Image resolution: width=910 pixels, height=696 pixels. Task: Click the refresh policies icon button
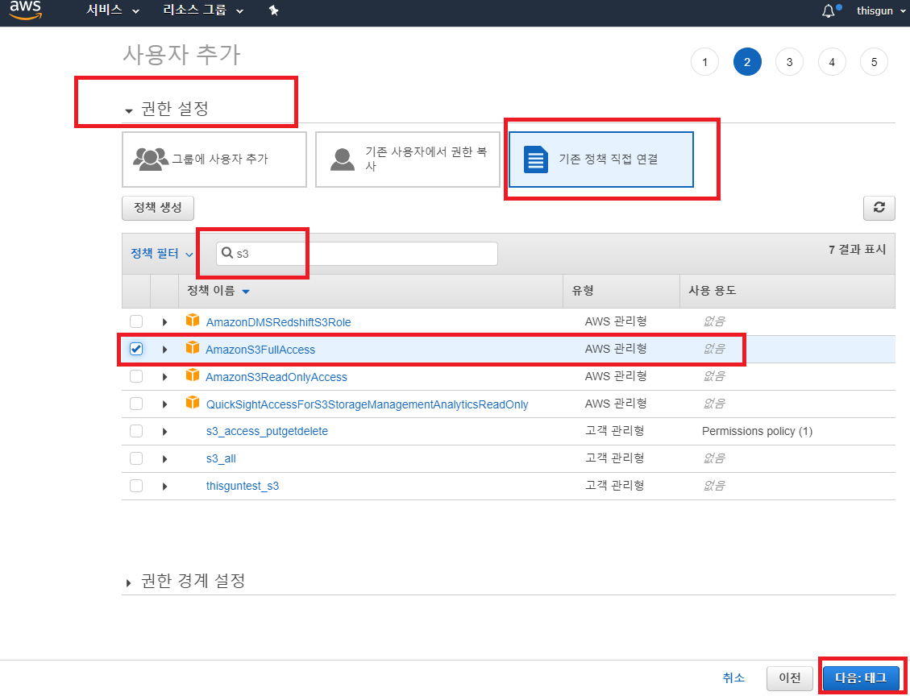(879, 208)
